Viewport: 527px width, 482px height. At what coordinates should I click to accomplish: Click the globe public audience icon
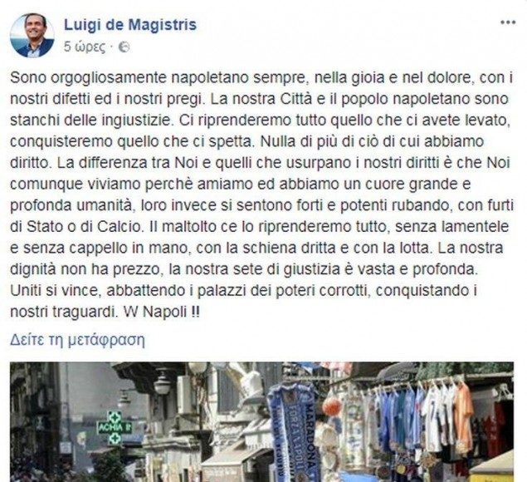point(124,47)
